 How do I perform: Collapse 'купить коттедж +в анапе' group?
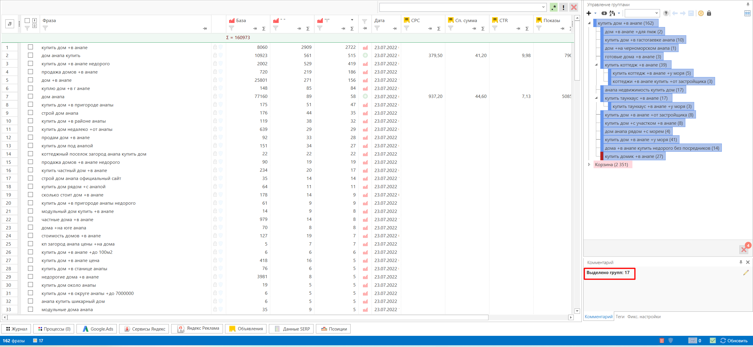(x=596, y=65)
